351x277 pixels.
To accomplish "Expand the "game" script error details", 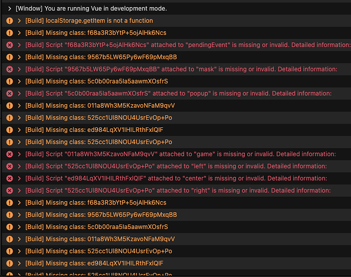I will [x=19, y=154].
